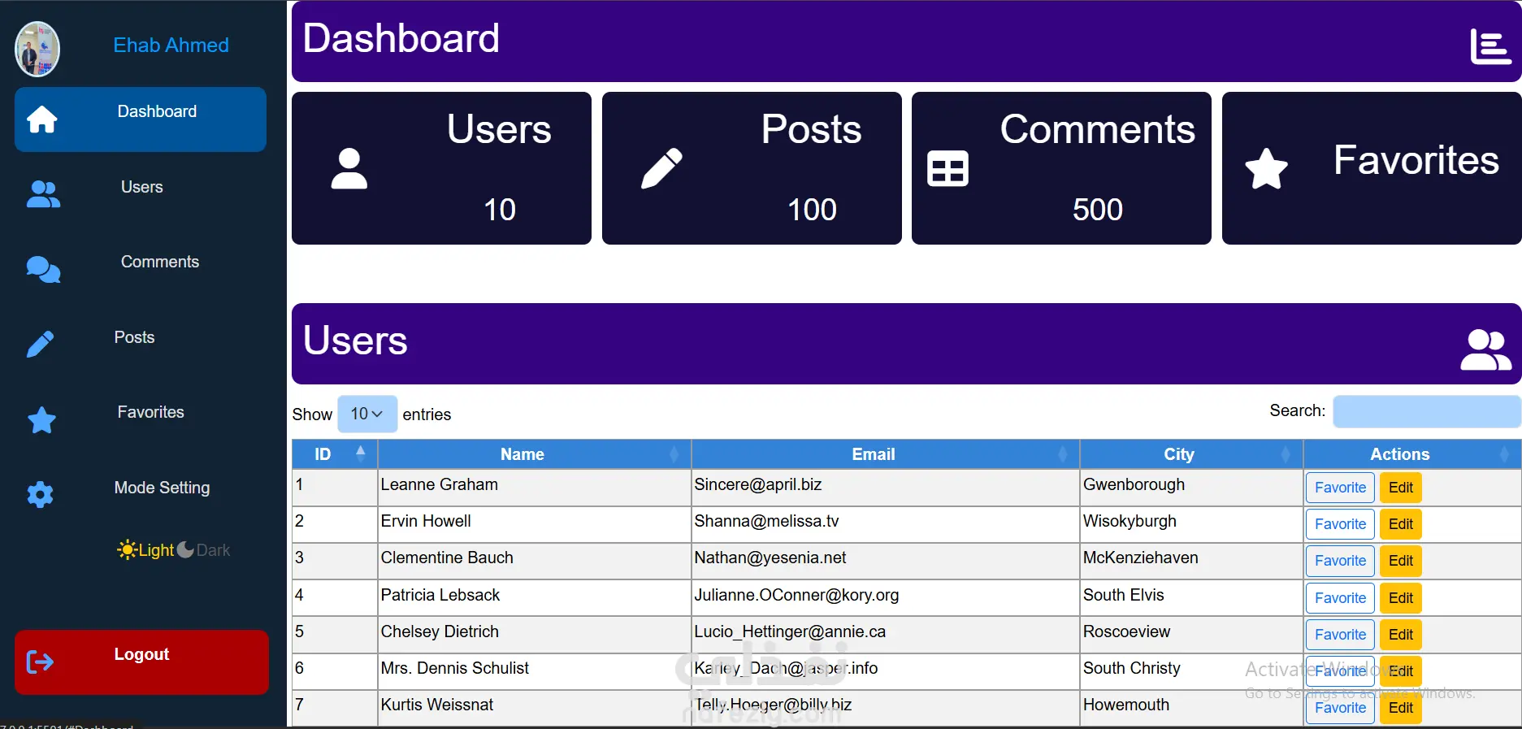Open the entries-per-page dropdown showing 10
The width and height of the screenshot is (1522, 729).
366,414
